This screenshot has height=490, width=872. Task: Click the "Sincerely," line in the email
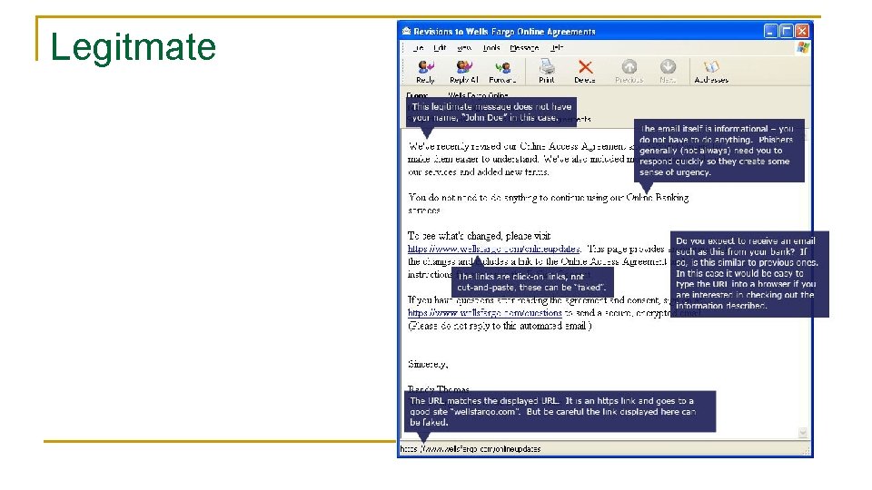pos(428,365)
